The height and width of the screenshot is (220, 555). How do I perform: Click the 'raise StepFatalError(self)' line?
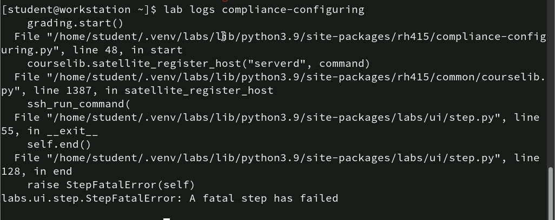click(x=111, y=185)
